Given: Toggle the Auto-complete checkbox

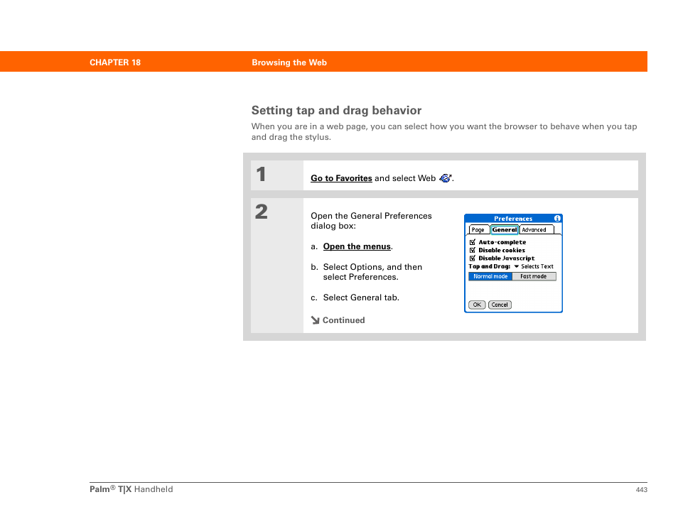Looking at the screenshot, I should [472, 242].
